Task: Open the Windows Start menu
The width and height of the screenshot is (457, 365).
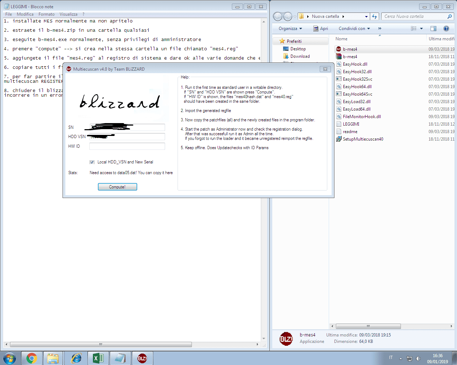Action: click(x=10, y=358)
